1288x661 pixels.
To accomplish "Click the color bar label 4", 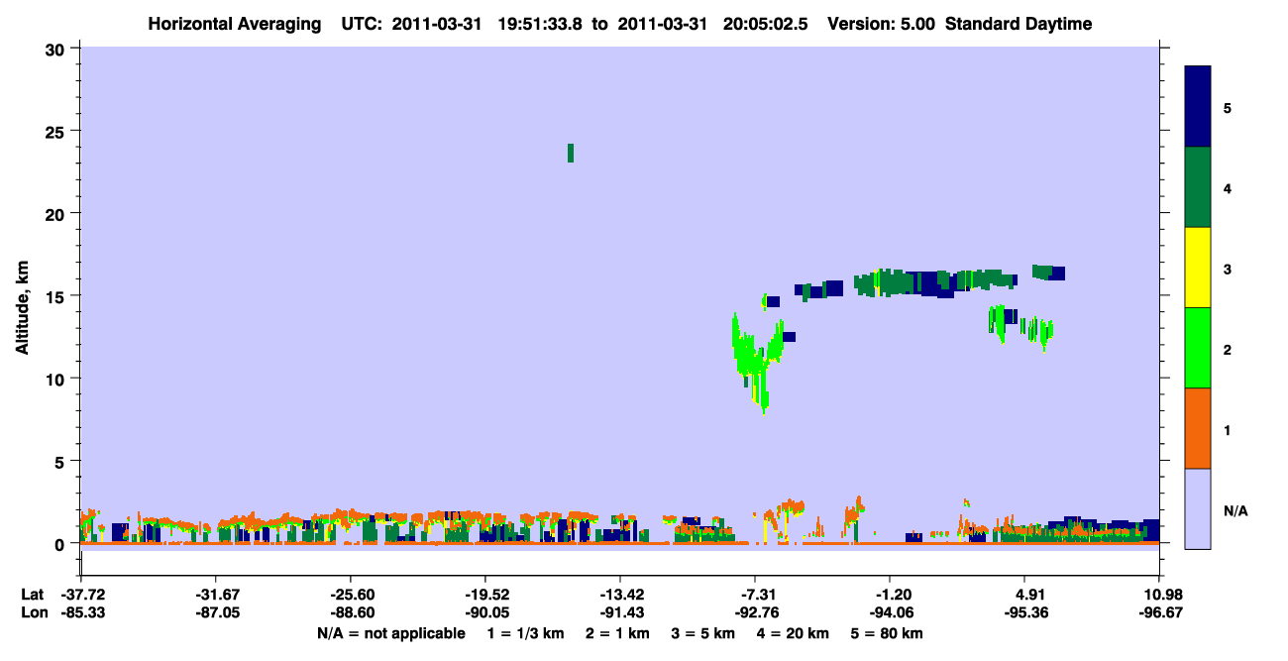I will pos(1228,187).
